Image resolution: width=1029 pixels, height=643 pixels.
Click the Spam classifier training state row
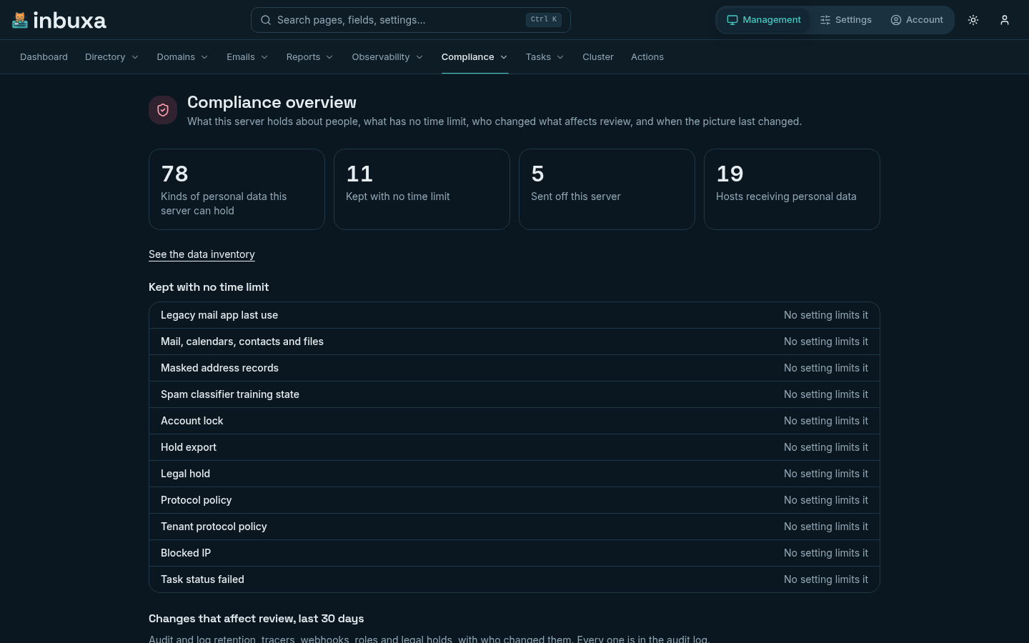pyautogui.click(x=514, y=394)
